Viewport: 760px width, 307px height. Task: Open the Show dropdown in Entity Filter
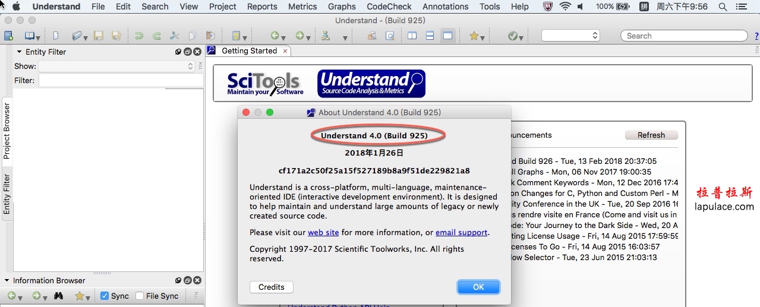click(x=117, y=67)
